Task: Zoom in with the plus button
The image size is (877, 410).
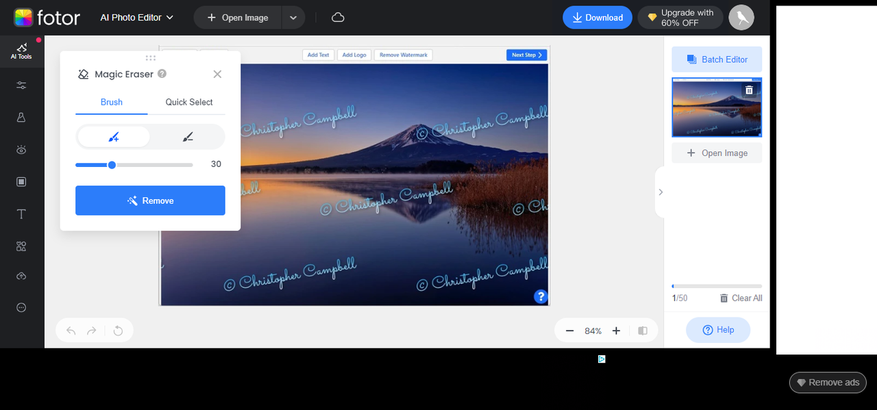Action: tap(616, 331)
